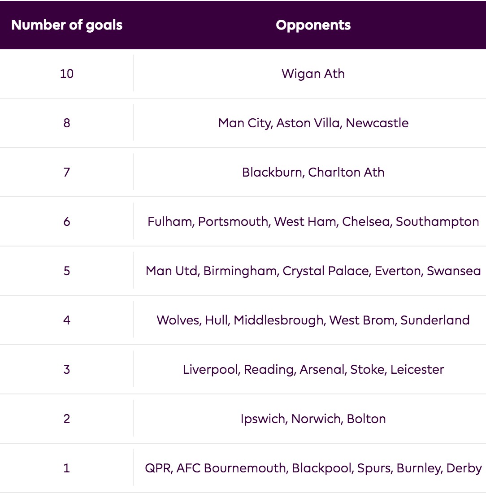Viewport: 486px width, 493px height.
Task: Select the row starting with Man Utd
Action: click(313, 271)
